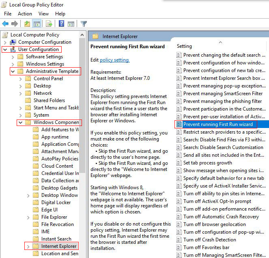
Task: Click policy icon for Prevent managing SmartScreen Filter
Action: [179, 94]
